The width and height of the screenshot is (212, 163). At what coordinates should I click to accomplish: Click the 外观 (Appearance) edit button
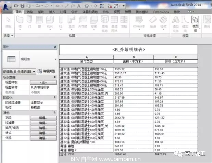43,138
